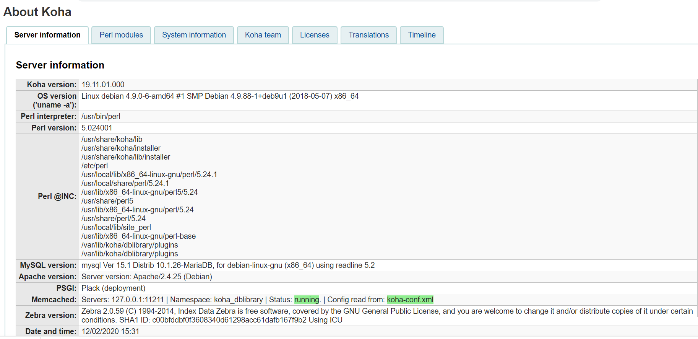Image resolution: width=698 pixels, height=339 pixels.
Task: View the Translations tab
Action: [368, 35]
